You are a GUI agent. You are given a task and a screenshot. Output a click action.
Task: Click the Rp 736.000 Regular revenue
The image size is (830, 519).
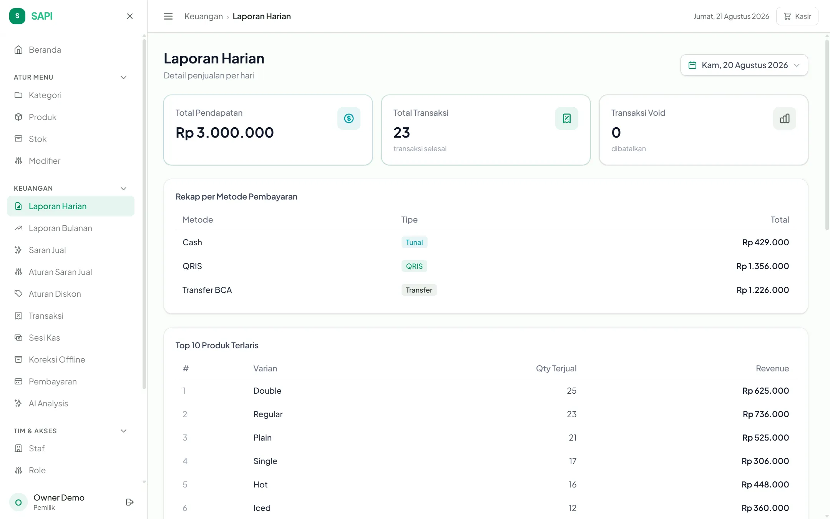coord(765,414)
